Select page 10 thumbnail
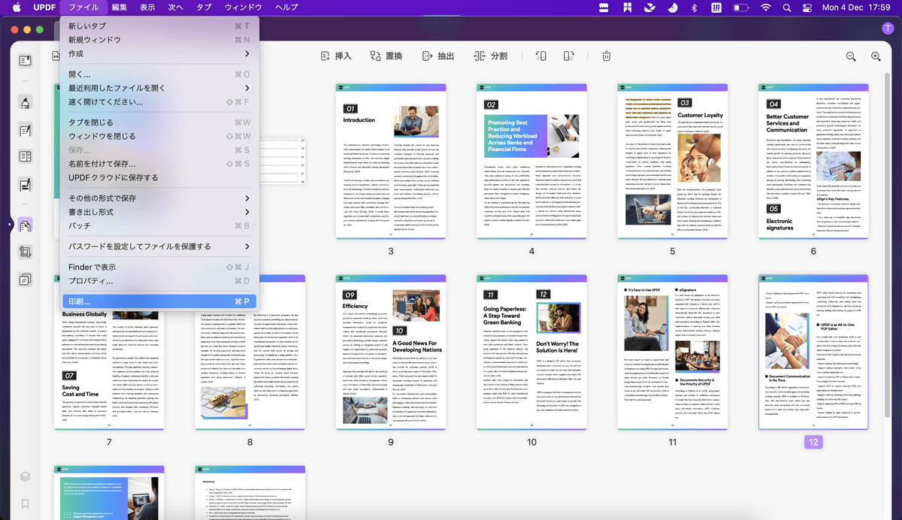Viewport: 902px width, 520px height. point(531,353)
